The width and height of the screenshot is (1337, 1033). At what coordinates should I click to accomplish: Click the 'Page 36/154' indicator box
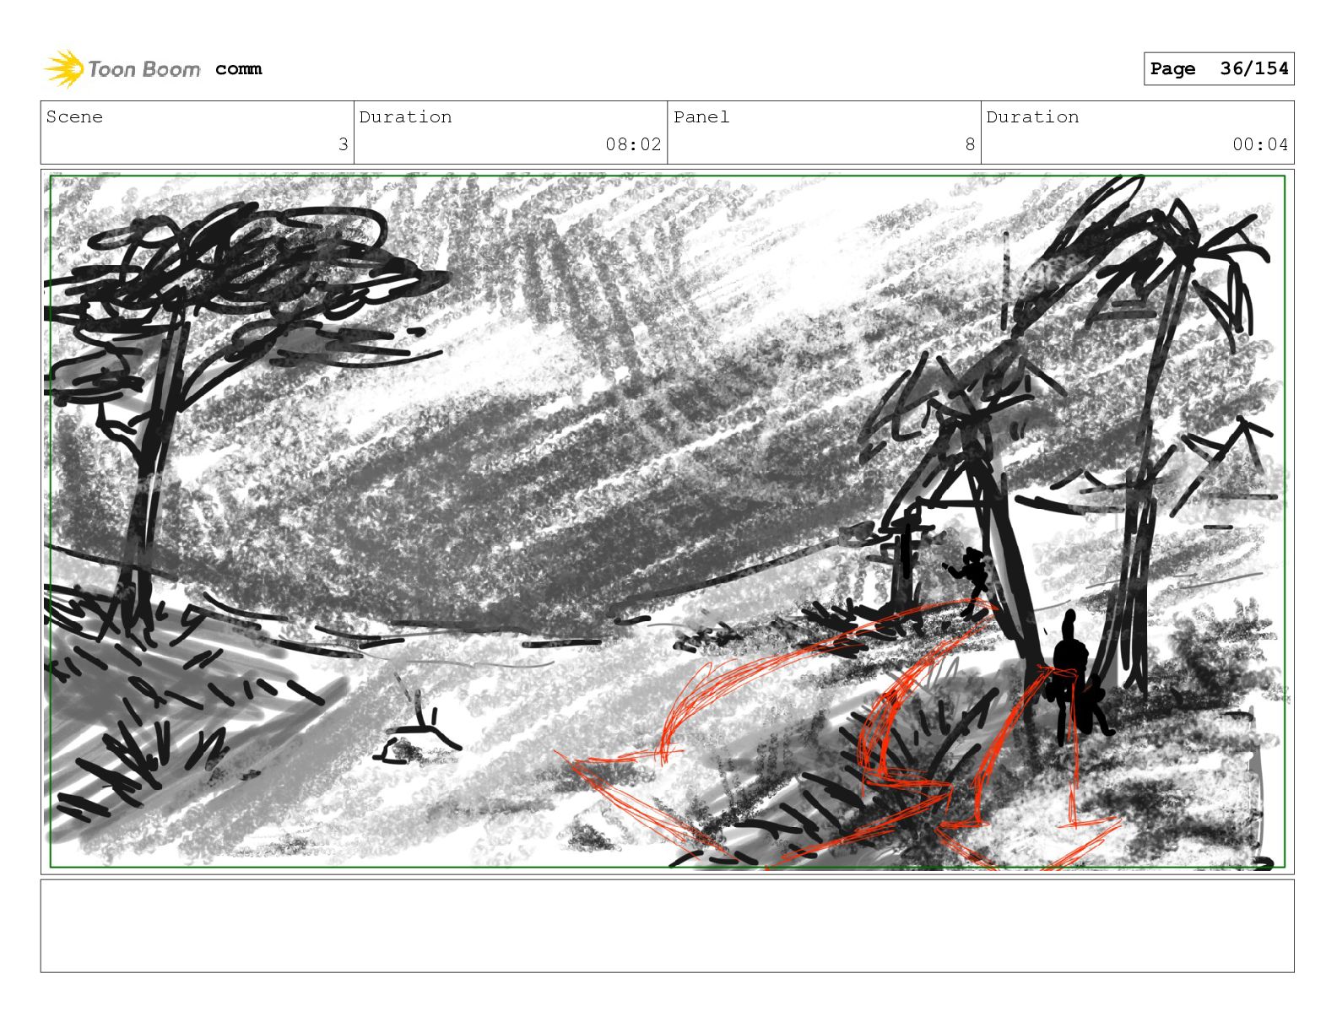coord(1219,69)
